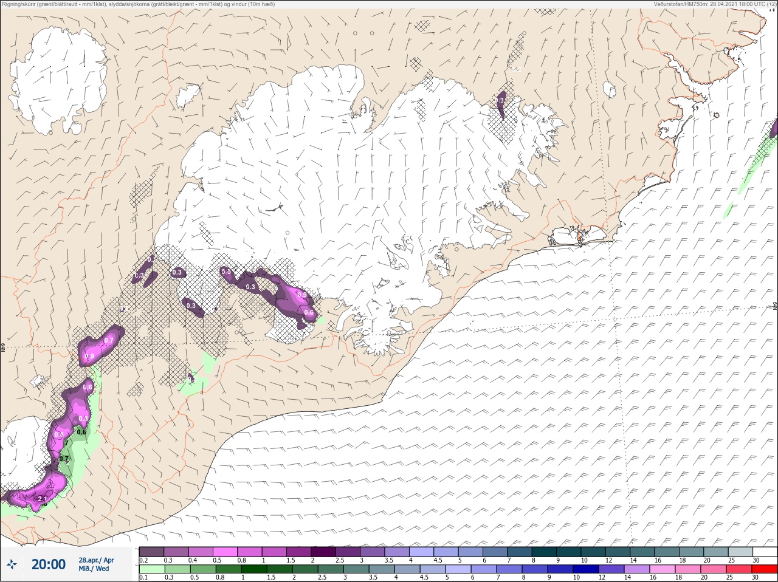778x582 pixels.
Task: Click the map title starting 'Rigning/skúrir'
Action: pyautogui.click(x=138, y=4)
